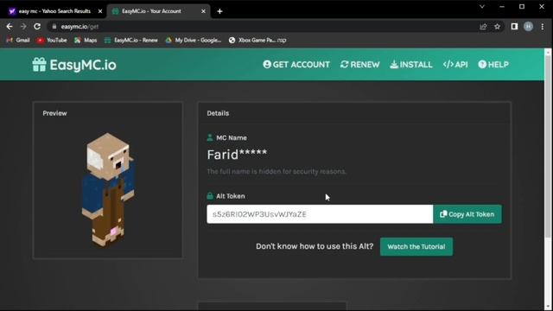Click the EasyMC.io gift box logo
Screen dimensions: 553x311
pyautogui.click(x=39, y=65)
